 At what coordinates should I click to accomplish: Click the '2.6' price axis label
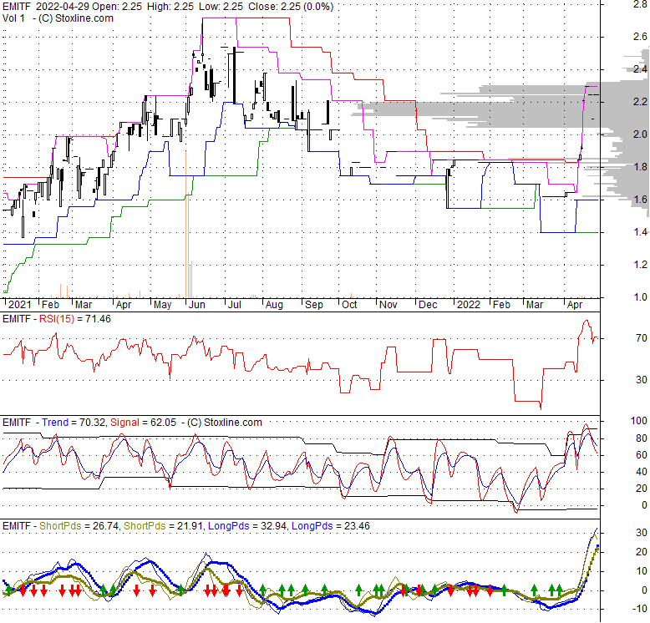coord(640,37)
